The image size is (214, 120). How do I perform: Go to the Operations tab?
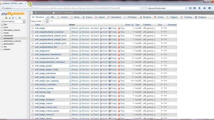click(x=114, y=17)
